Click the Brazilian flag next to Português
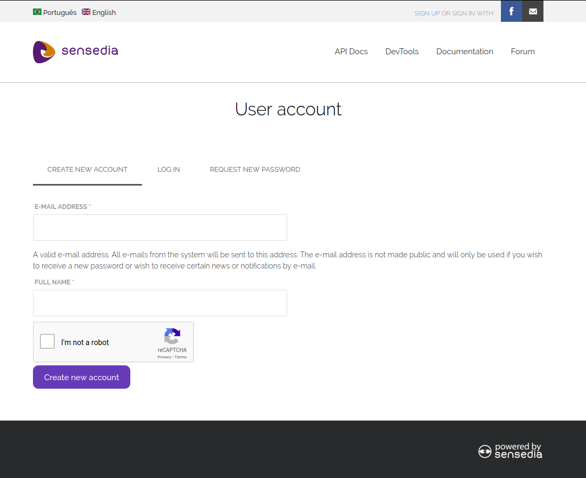 click(x=37, y=11)
